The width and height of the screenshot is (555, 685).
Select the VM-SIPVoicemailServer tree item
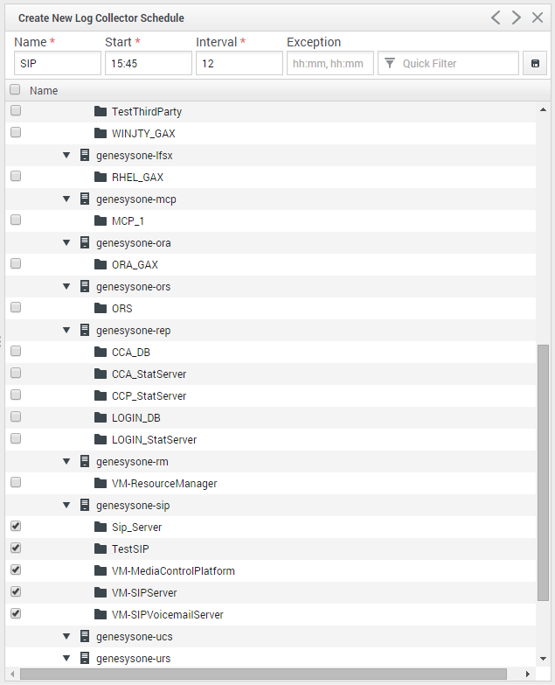click(x=167, y=615)
